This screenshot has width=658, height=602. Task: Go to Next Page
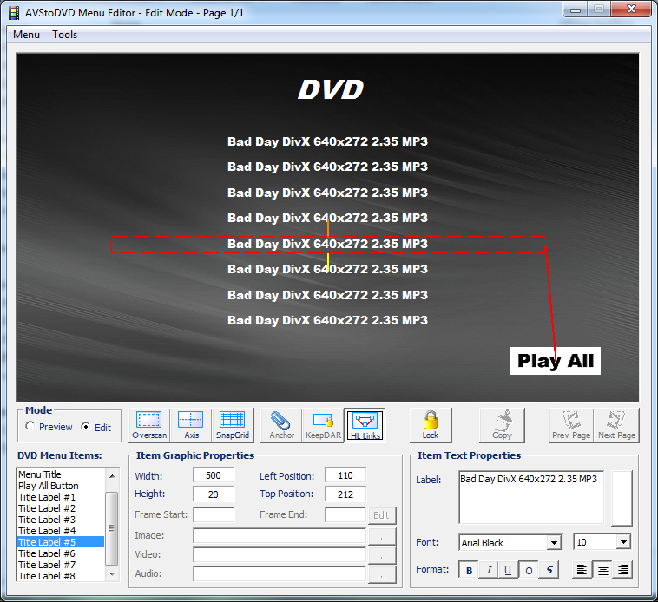tap(616, 425)
